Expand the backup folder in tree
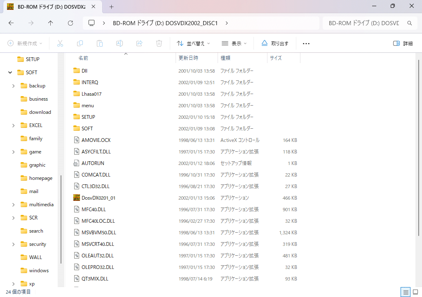The image size is (422, 297). pos(14,86)
